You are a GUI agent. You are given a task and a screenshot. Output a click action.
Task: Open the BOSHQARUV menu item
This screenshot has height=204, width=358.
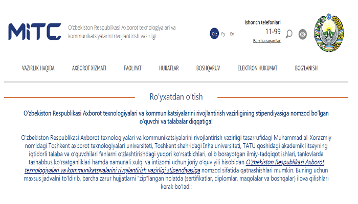coord(208,68)
